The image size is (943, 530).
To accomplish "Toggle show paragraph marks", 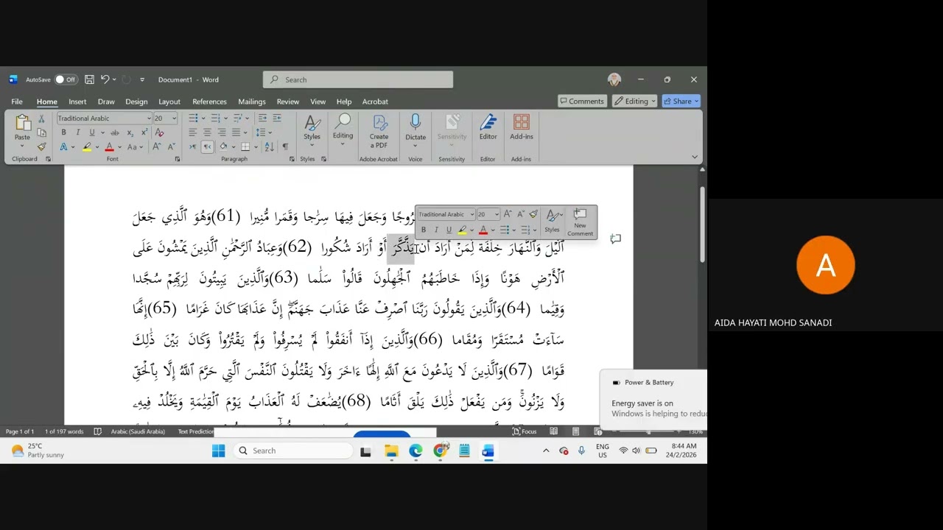I will click(x=285, y=146).
